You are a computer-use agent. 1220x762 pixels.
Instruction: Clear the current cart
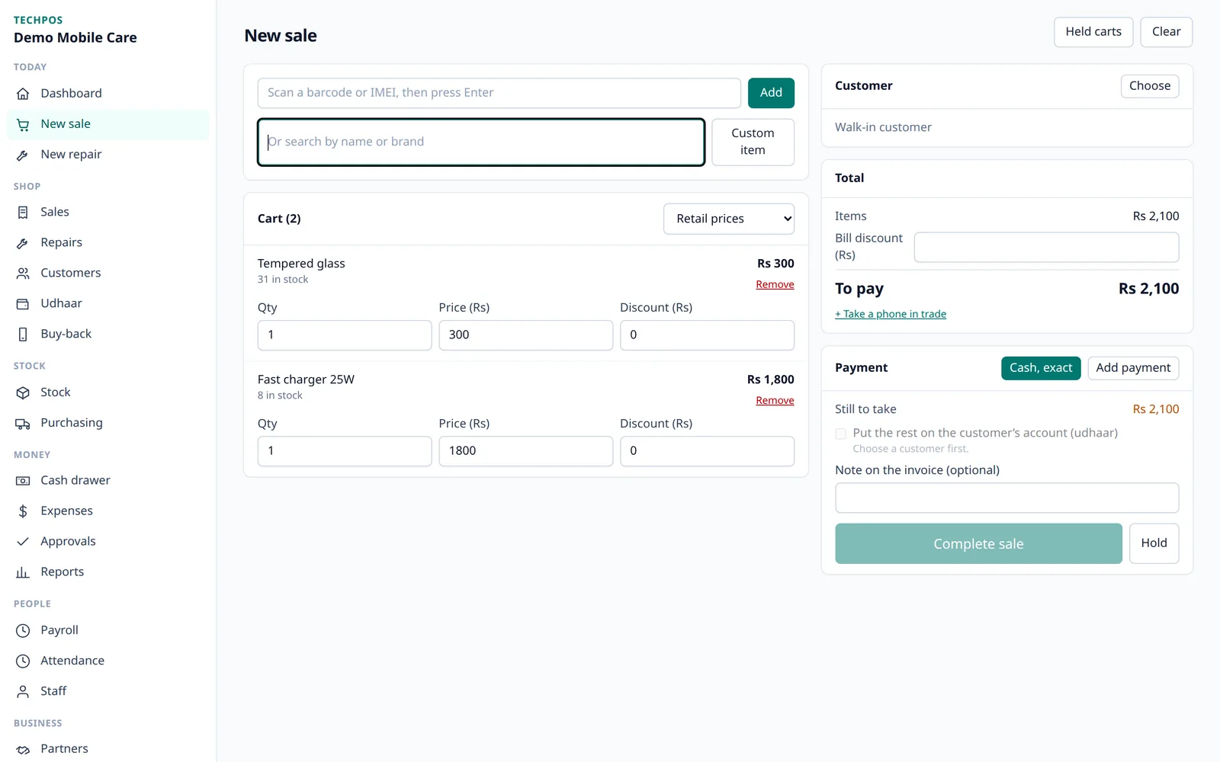click(x=1166, y=32)
